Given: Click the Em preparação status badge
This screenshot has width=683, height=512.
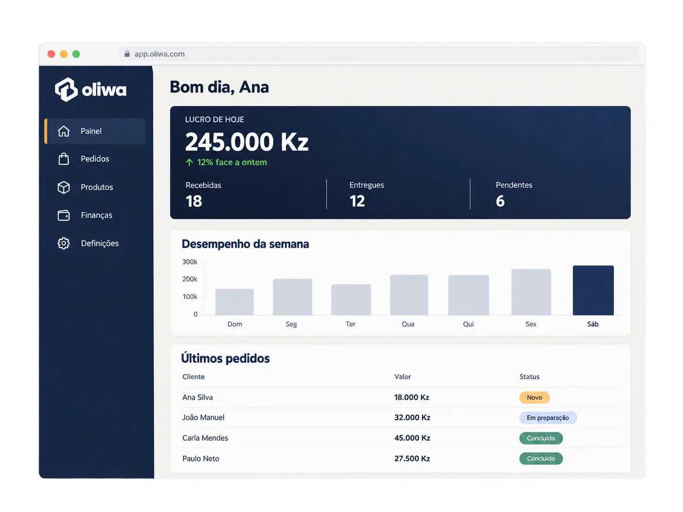Looking at the screenshot, I should click(548, 418).
